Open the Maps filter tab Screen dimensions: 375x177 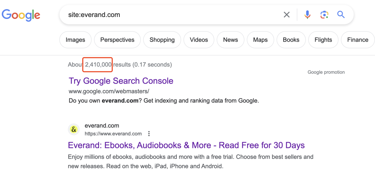260,40
